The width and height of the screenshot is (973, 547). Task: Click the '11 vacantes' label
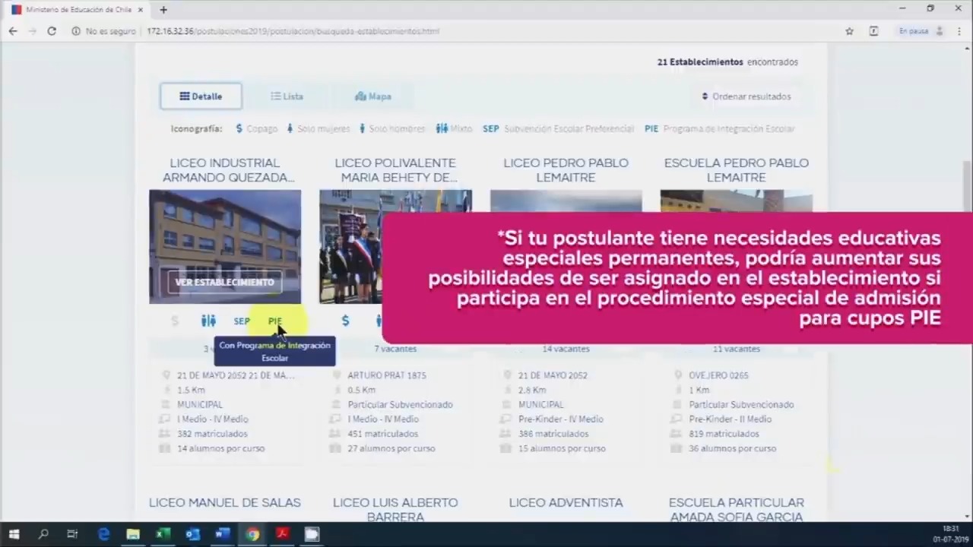point(736,349)
